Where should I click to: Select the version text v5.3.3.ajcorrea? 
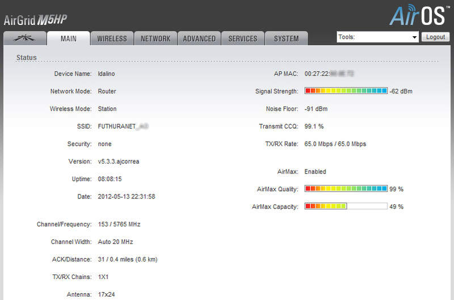tap(119, 162)
